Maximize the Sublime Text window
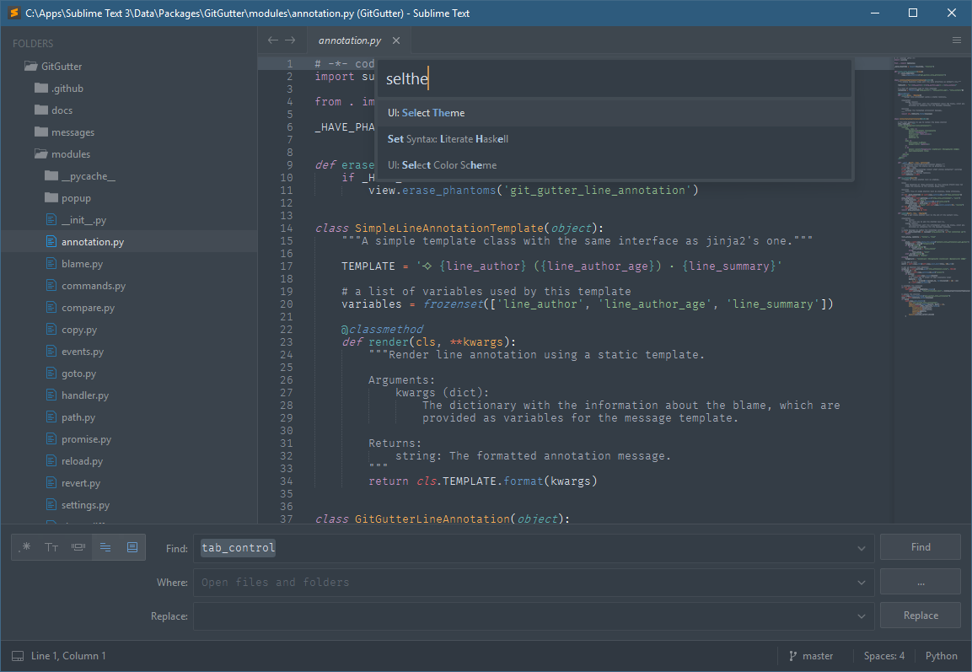Screen dimensions: 972x672 click(912, 13)
